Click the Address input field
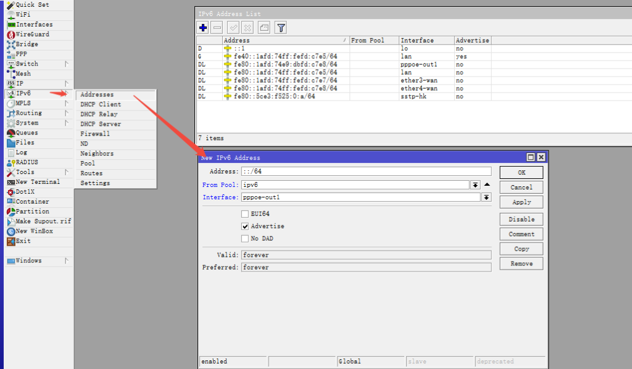This screenshot has height=369, width=632. point(366,172)
